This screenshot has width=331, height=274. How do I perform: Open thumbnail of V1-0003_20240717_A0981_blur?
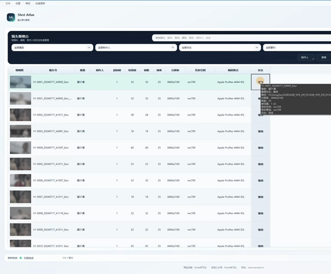pyautogui.click(x=21, y=131)
